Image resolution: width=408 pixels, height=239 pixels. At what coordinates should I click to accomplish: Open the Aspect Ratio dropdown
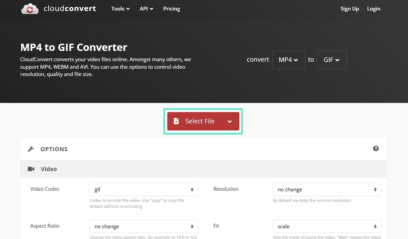pos(144,226)
